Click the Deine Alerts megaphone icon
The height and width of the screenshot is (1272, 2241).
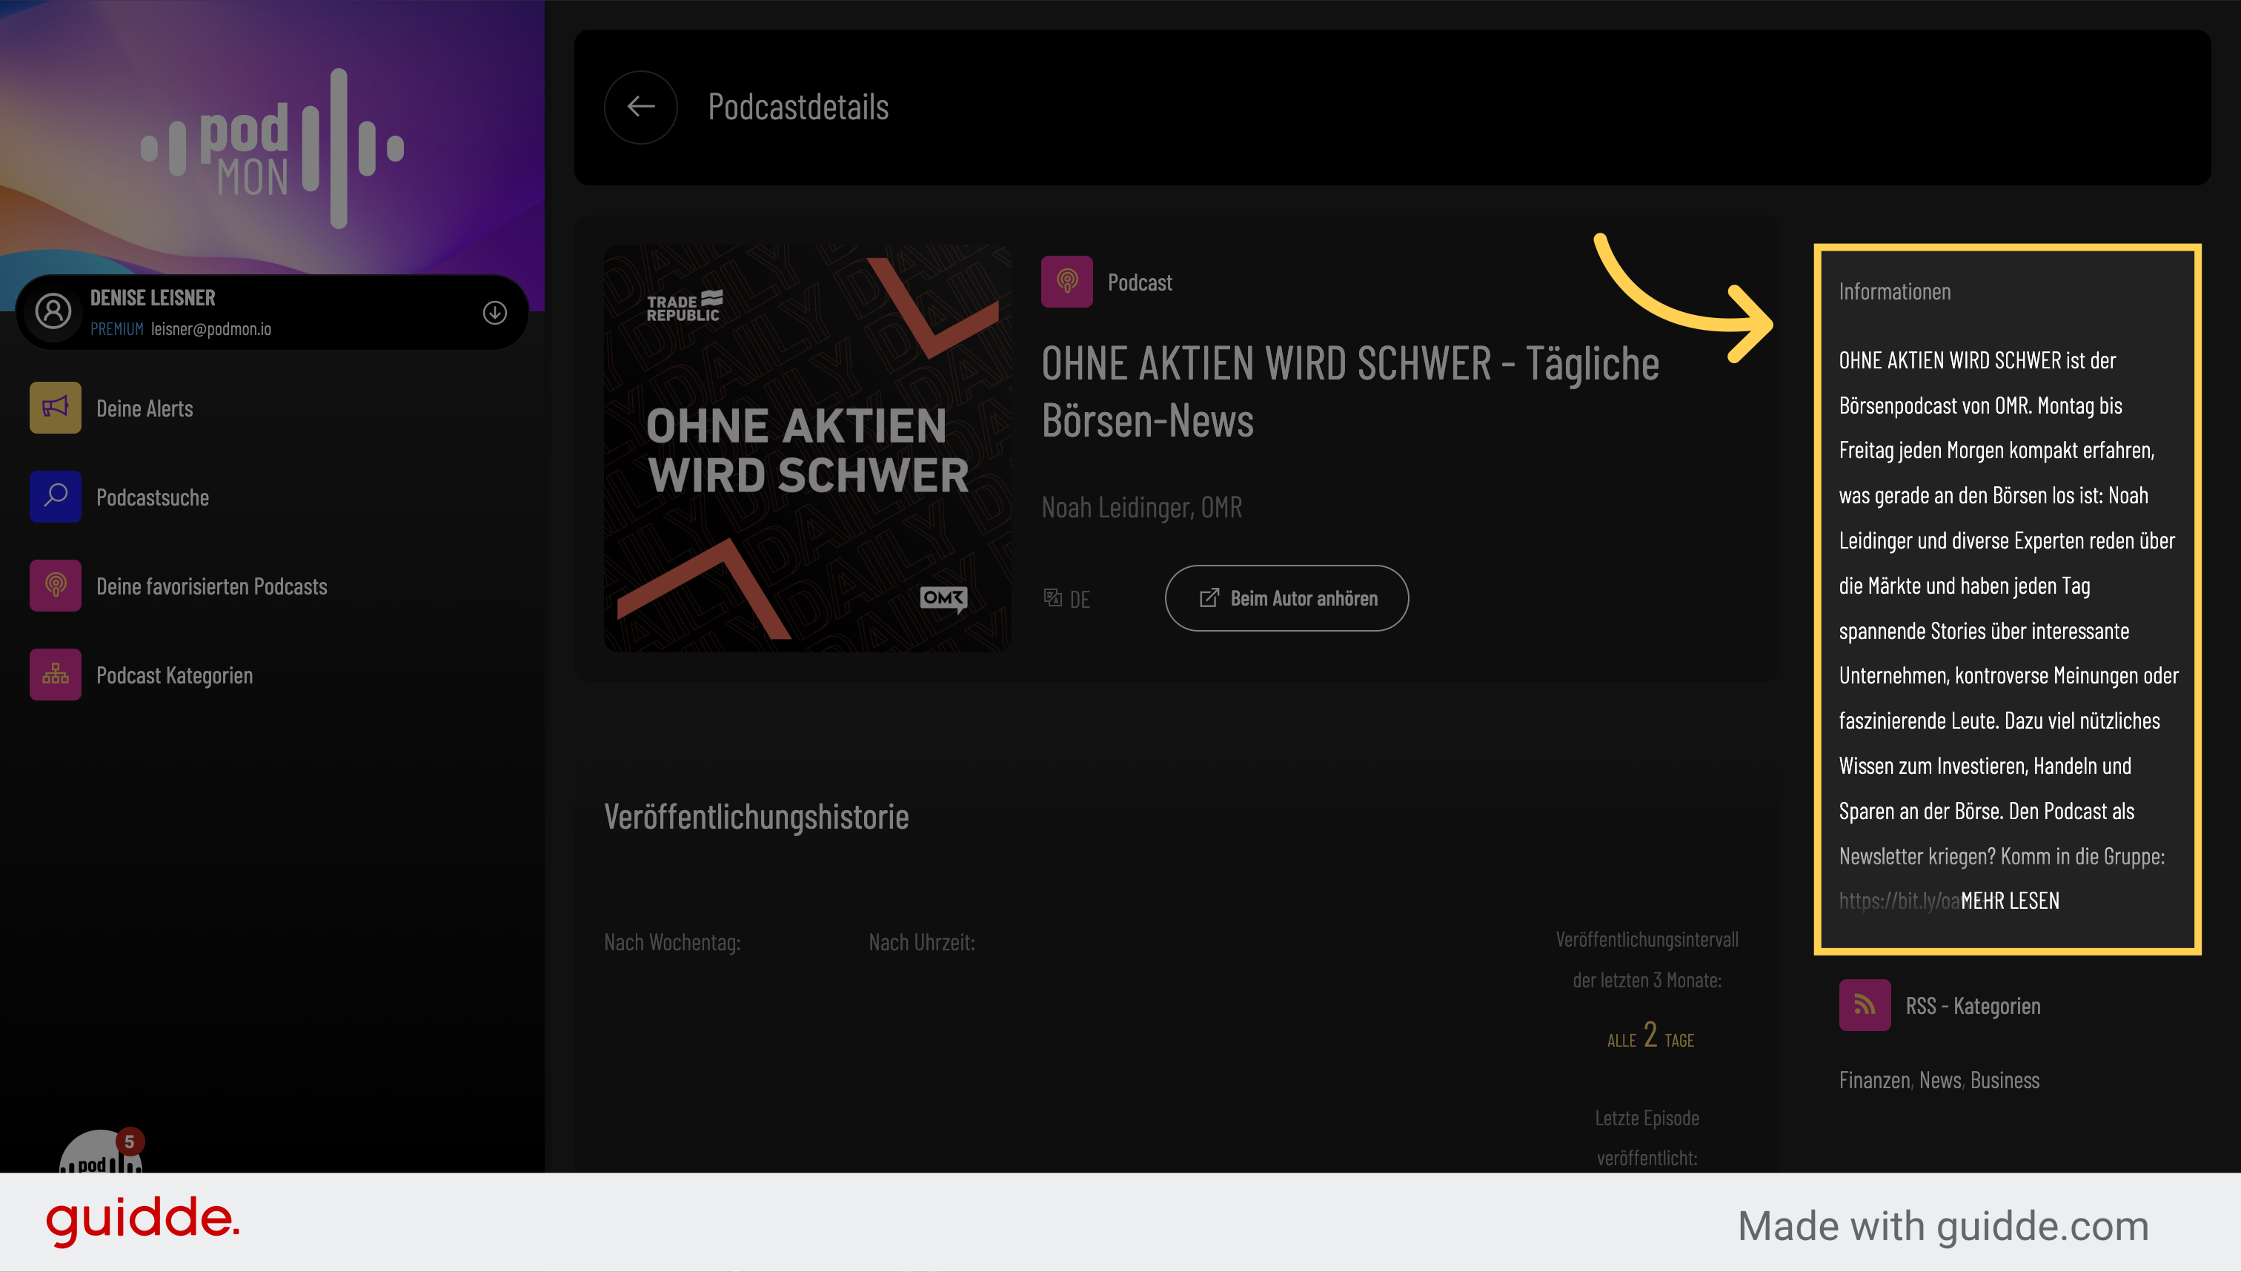pos(55,407)
